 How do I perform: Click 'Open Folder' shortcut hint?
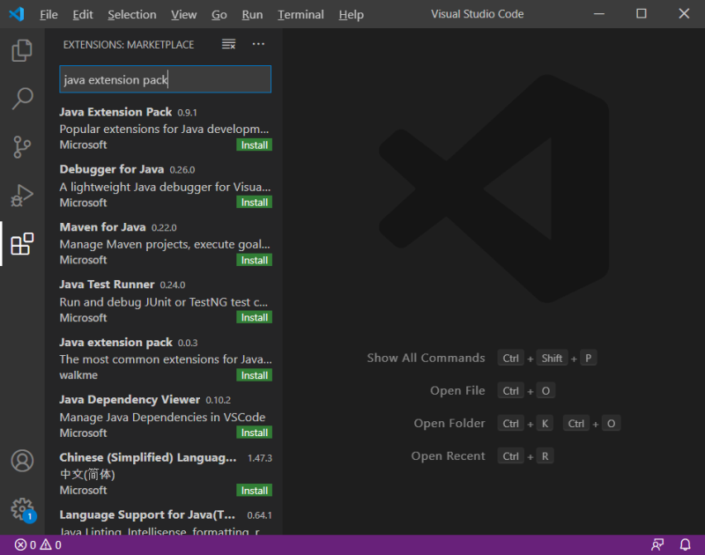click(449, 424)
